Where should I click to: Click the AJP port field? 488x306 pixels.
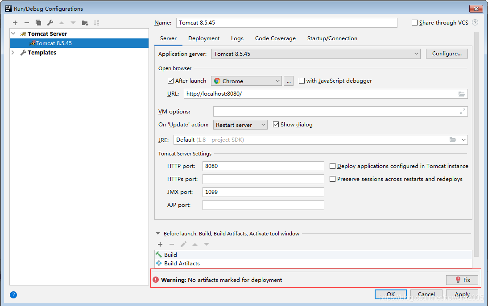pos(263,205)
